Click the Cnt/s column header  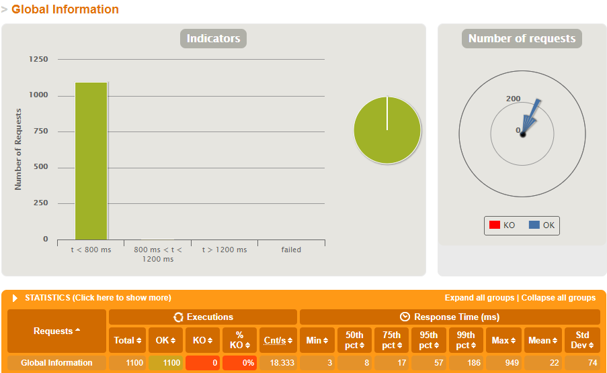pos(278,340)
